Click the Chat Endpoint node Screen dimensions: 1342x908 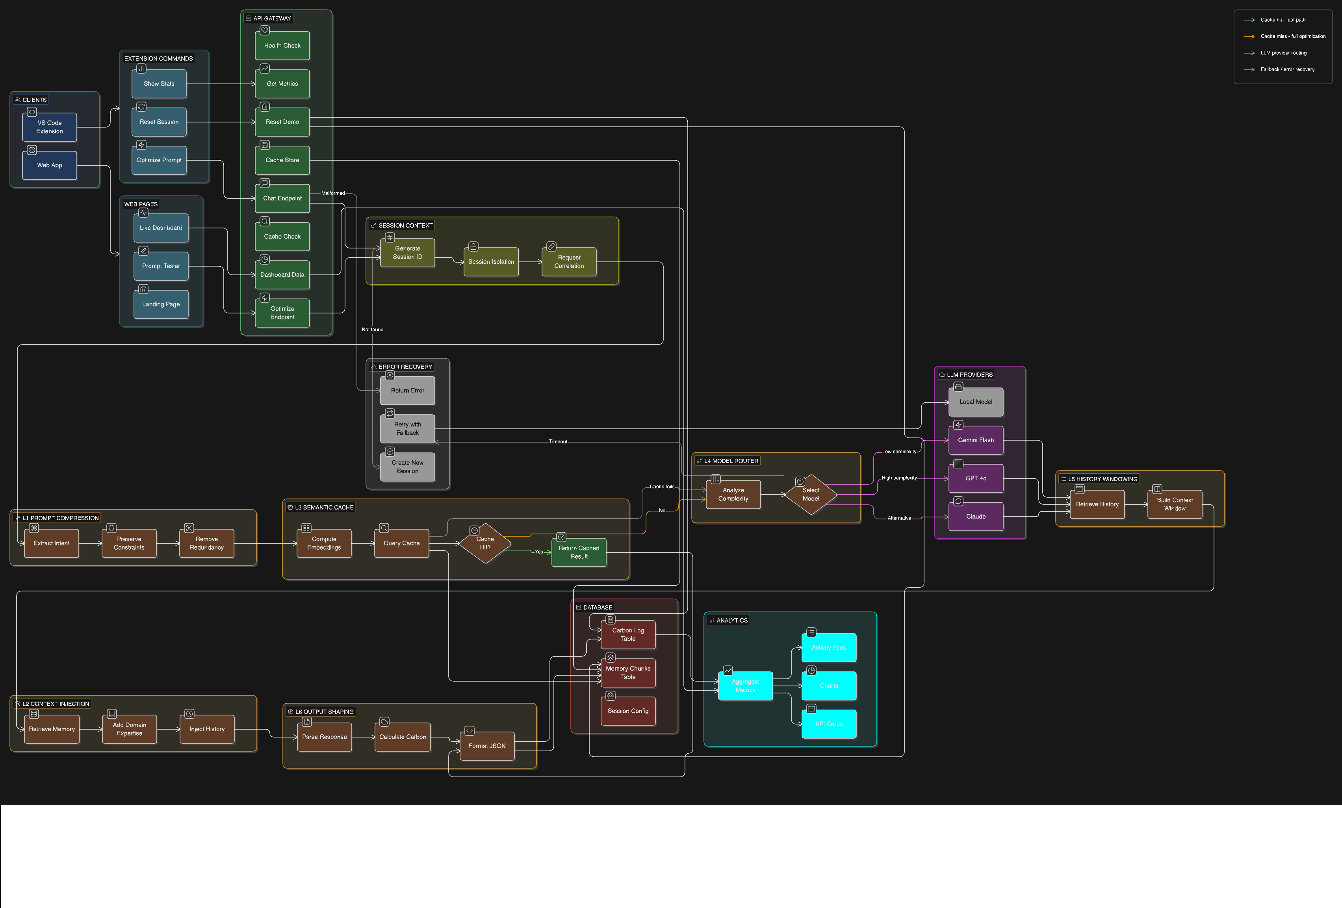point(282,198)
